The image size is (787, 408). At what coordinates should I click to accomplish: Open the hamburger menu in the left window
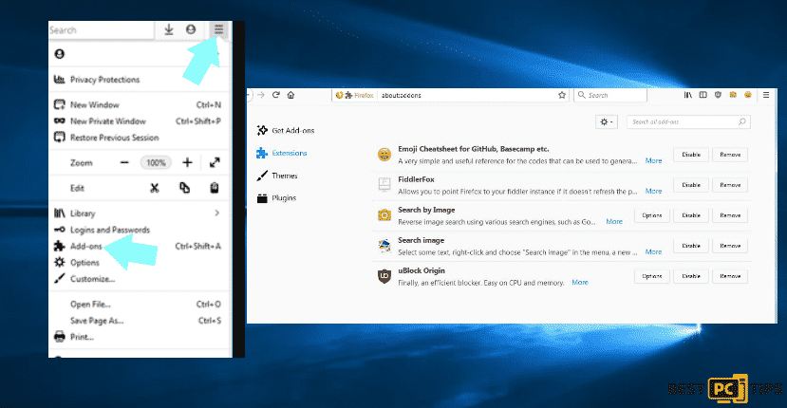tap(218, 29)
